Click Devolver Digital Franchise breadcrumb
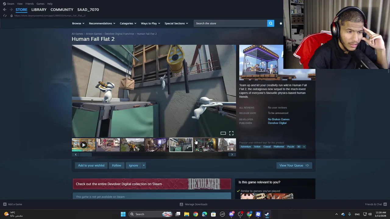390x219 pixels. click(x=119, y=34)
